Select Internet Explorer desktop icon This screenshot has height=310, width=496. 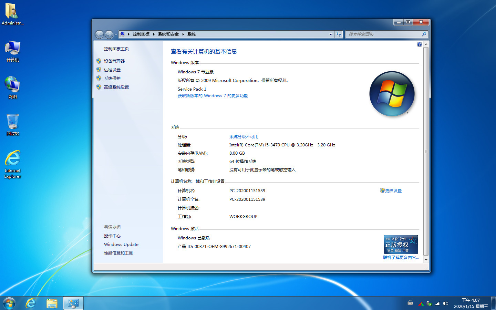click(x=13, y=164)
